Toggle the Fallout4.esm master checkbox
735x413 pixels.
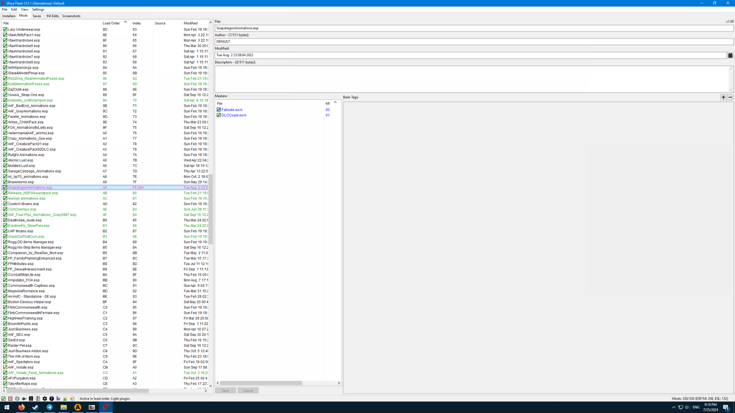tap(219, 110)
